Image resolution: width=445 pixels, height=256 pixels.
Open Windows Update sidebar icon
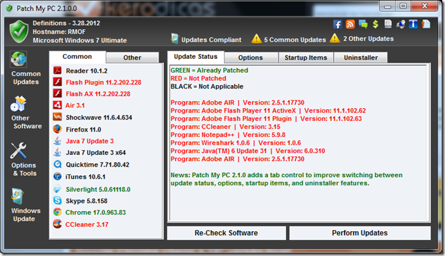pos(18,196)
